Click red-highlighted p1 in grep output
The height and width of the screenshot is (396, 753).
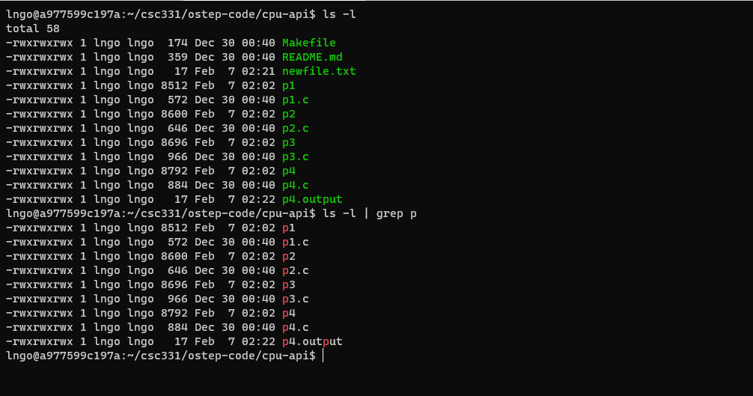pos(289,228)
